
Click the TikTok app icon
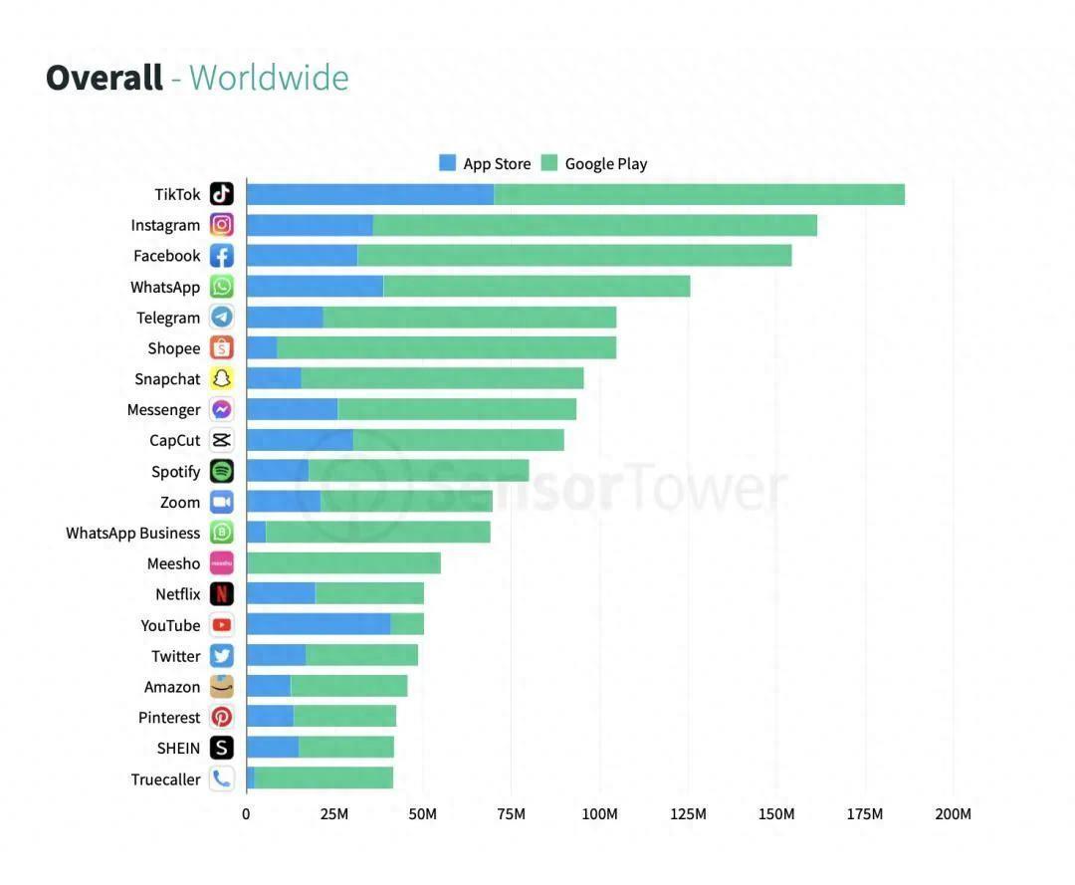pyautogui.click(x=222, y=194)
